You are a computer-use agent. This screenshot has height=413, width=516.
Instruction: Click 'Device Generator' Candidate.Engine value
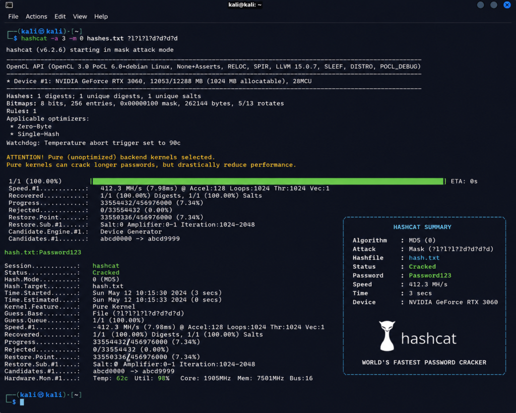[131, 231]
